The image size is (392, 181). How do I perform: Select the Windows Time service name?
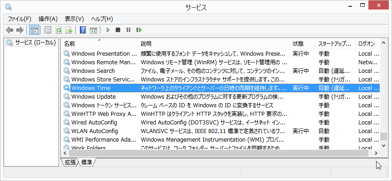point(91,88)
